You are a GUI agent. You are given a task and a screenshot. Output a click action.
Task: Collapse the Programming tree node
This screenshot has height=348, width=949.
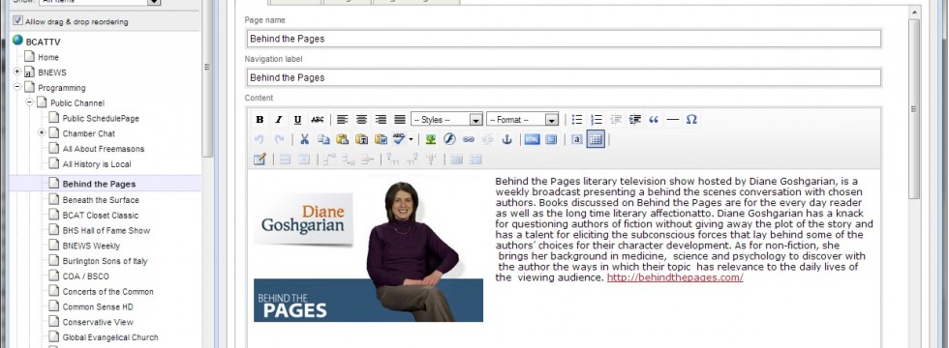pos(17,88)
